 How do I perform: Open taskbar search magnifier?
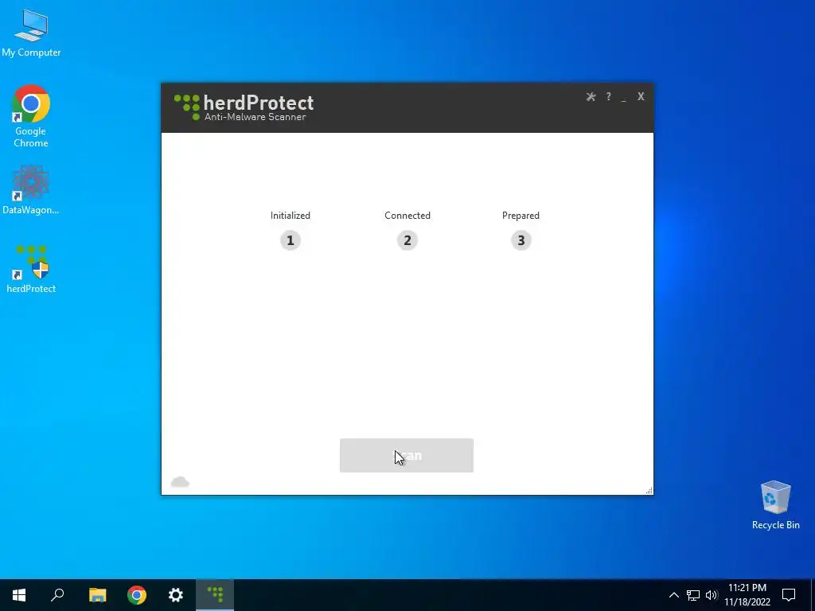(x=57, y=595)
